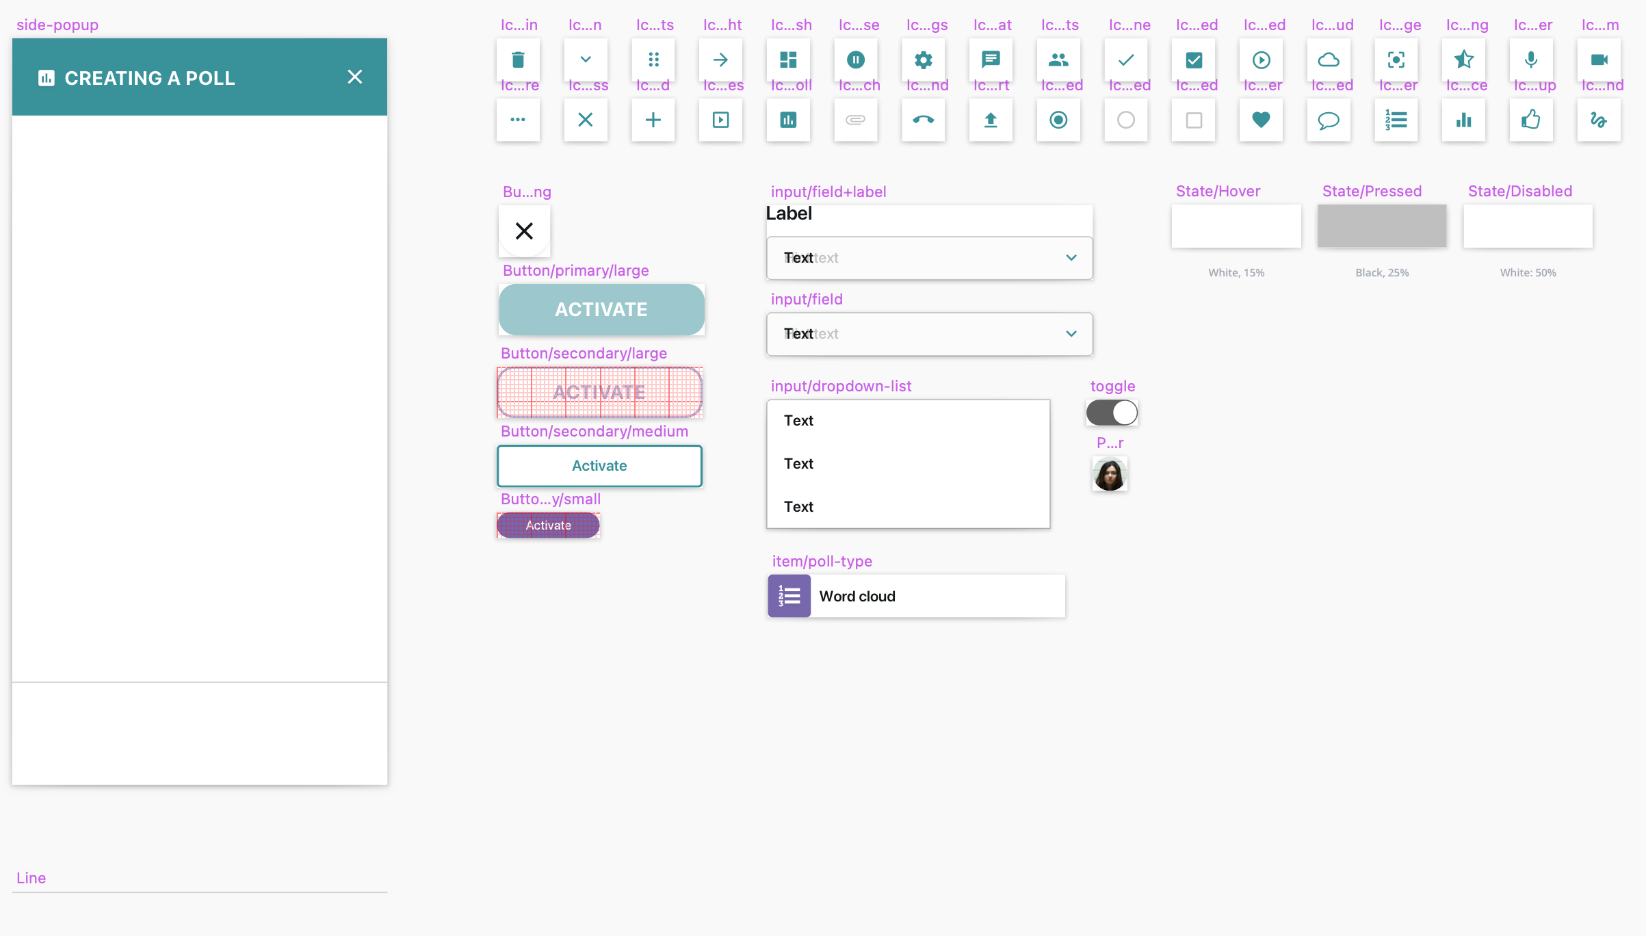Screen dimensions: 1646x936
Task: Select the filled radio button icon
Action: [1058, 120]
